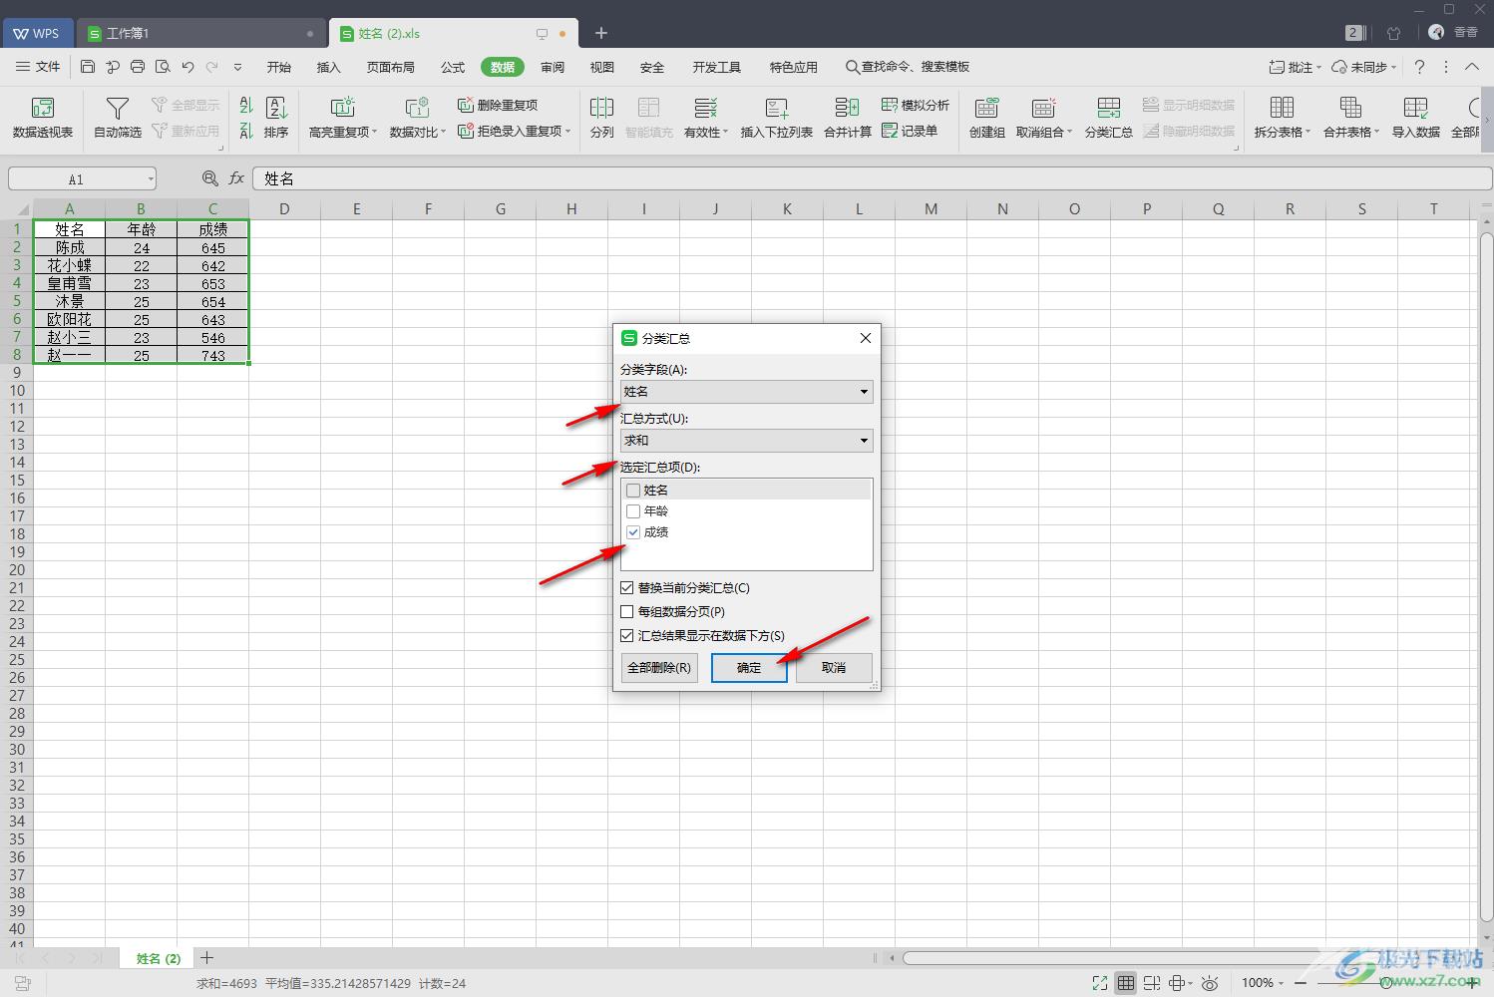Click Remove Duplicates (删除重复项)

(498, 105)
